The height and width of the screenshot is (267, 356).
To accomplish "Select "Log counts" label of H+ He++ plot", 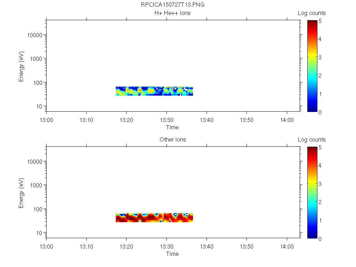I will pyautogui.click(x=312, y=13).
